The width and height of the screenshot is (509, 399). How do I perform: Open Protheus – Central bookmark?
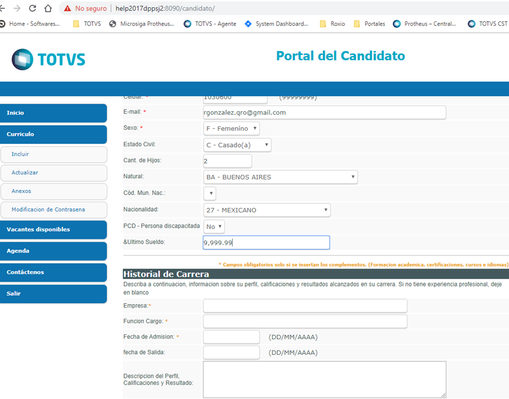[x=425, y=24]
